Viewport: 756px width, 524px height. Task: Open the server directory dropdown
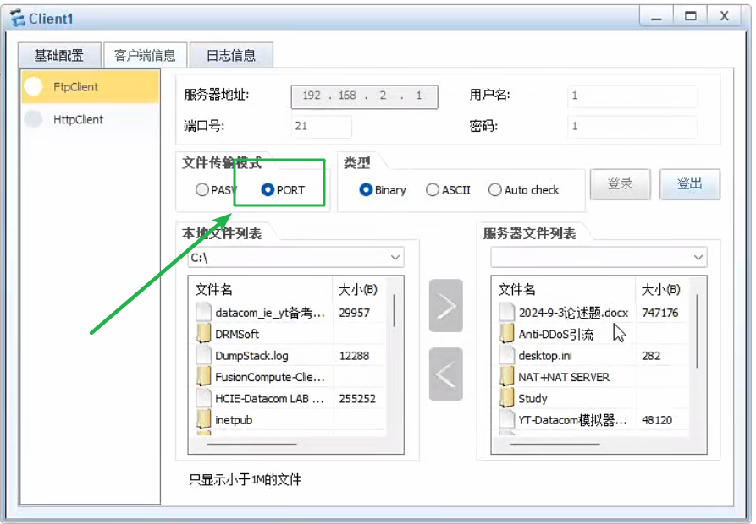[x=599, y=258]
